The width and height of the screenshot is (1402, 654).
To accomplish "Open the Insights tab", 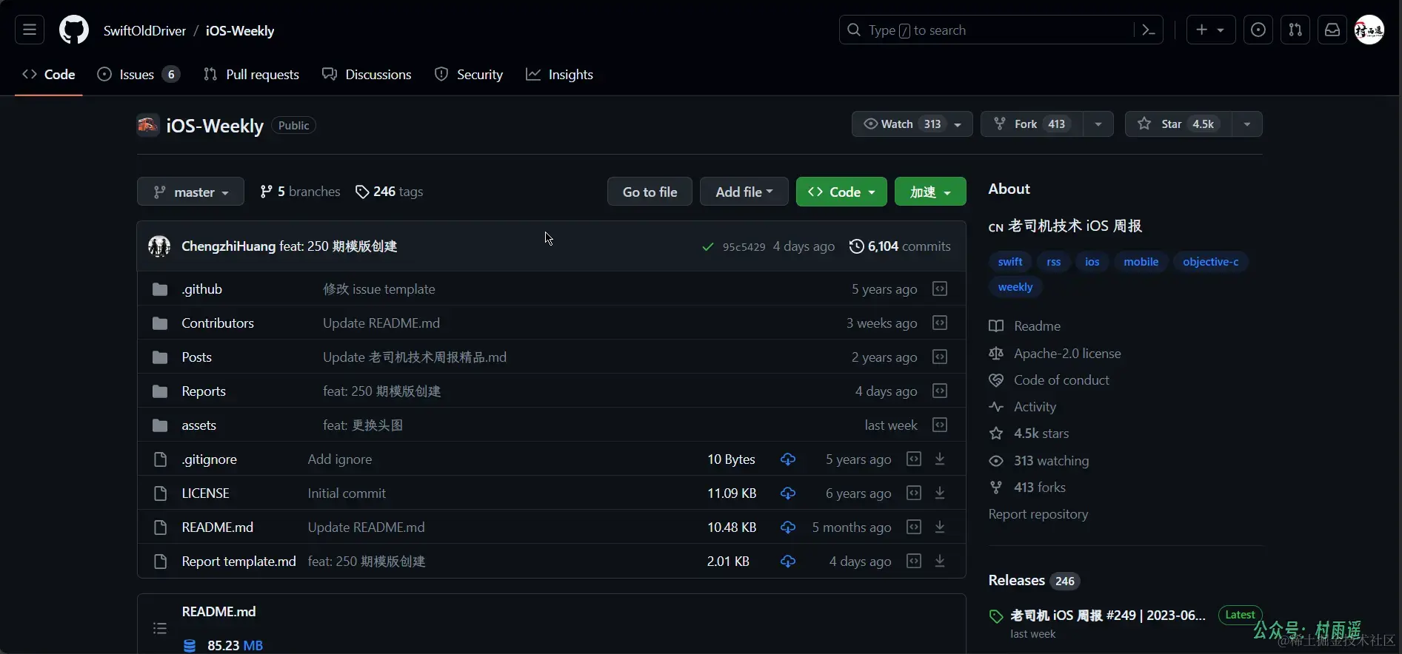I will click(559, 75).
